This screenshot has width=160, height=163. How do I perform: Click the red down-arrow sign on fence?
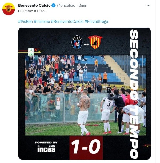coord(58,99)
